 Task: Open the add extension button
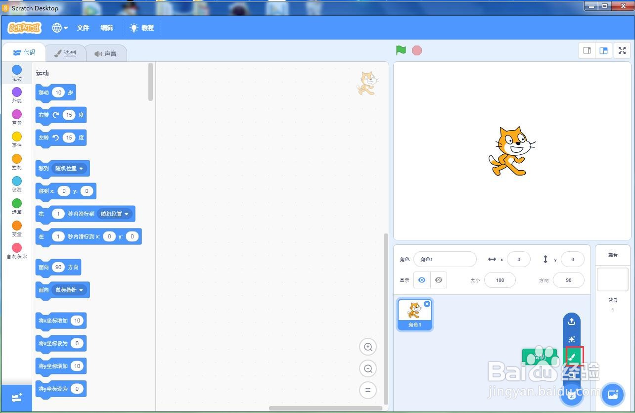[17, 398]
